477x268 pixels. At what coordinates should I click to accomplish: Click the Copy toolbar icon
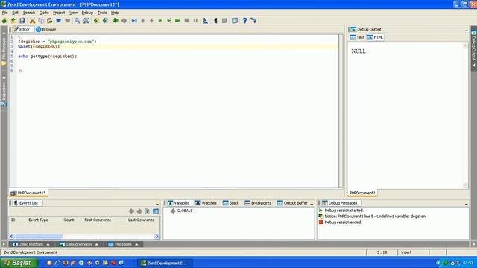click(41, 21)
